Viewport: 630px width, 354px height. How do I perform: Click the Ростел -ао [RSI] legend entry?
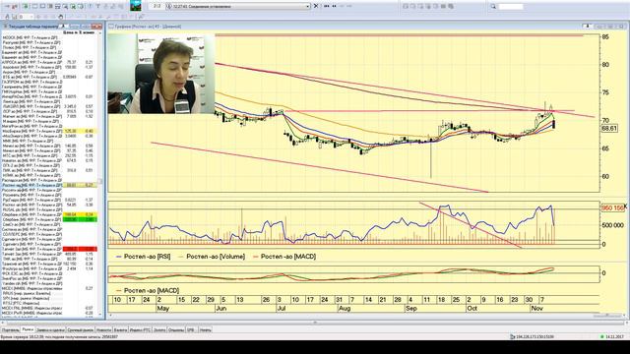[x=143, y=257]
